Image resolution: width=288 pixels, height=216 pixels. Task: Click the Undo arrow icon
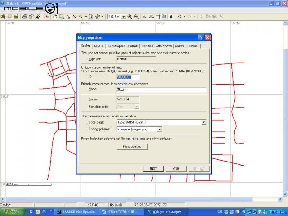coord(180,17)
